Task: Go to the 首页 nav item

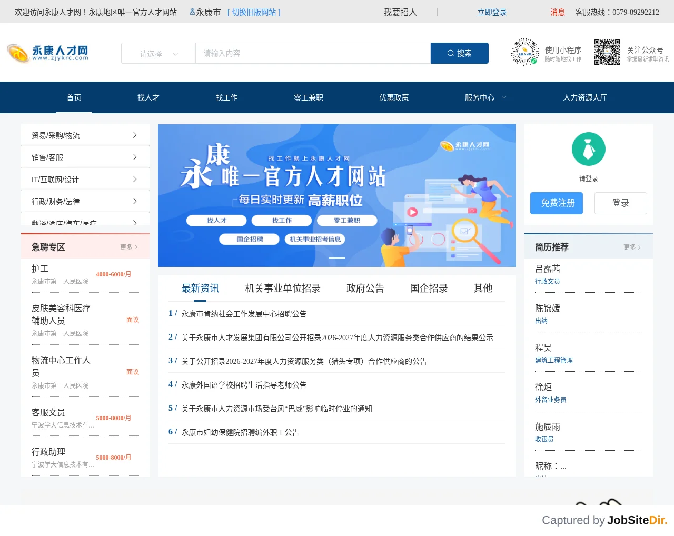Action: (x=74, y=97)
